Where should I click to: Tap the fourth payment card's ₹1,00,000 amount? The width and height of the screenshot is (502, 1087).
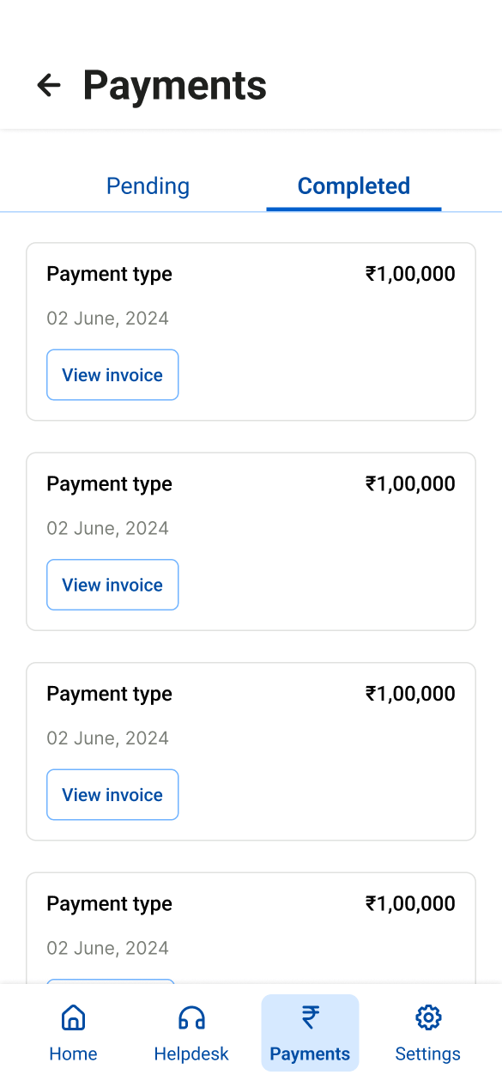(410, 903)
